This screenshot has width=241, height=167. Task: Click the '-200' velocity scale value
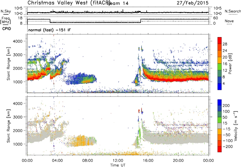point(227,147)
